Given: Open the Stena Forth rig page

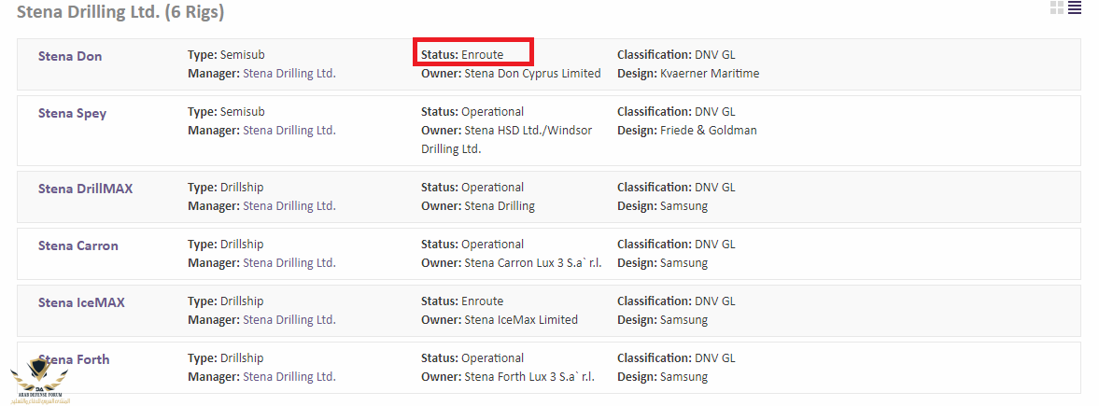Looking at the screenshot, I should [74, 359].
